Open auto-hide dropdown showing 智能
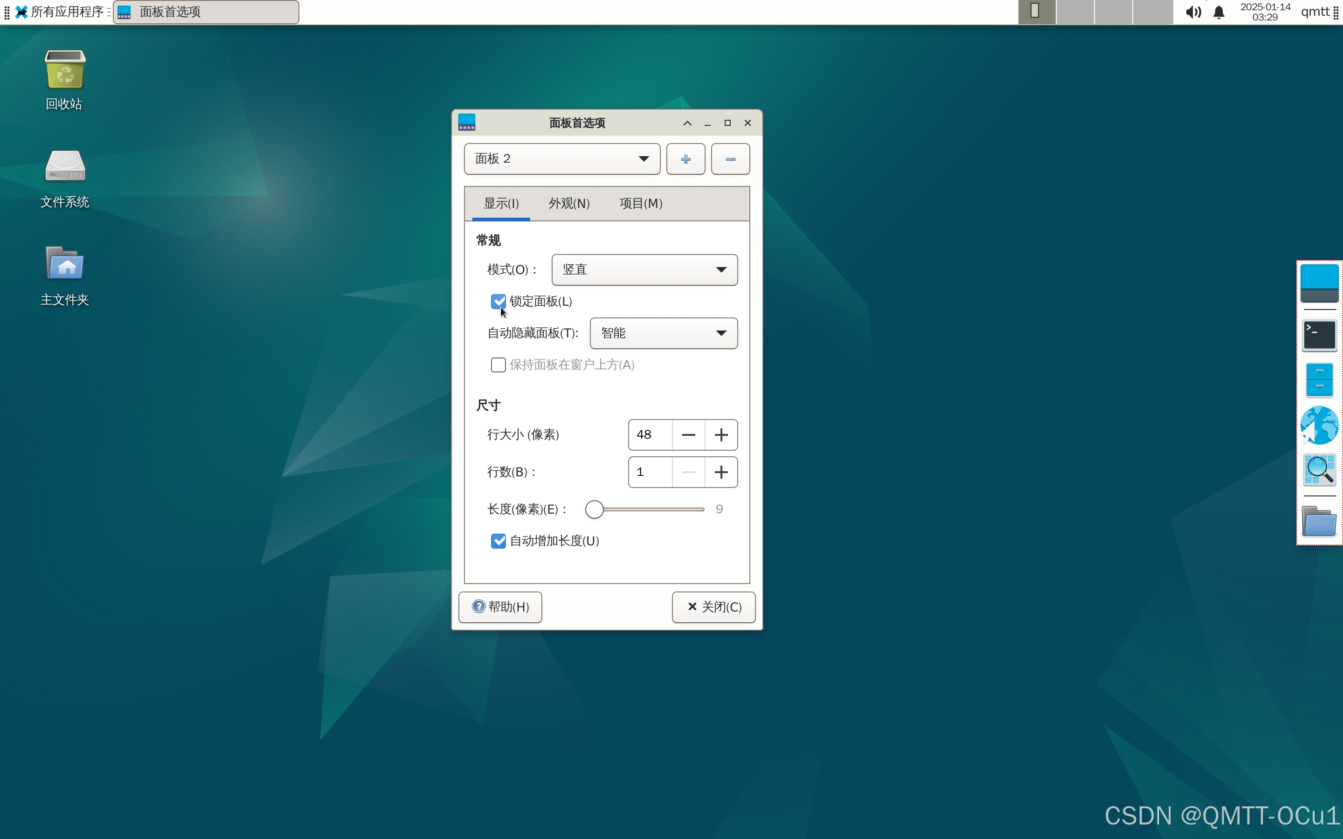The height and width of the screenshot is (839, 1343). (663, 333)
